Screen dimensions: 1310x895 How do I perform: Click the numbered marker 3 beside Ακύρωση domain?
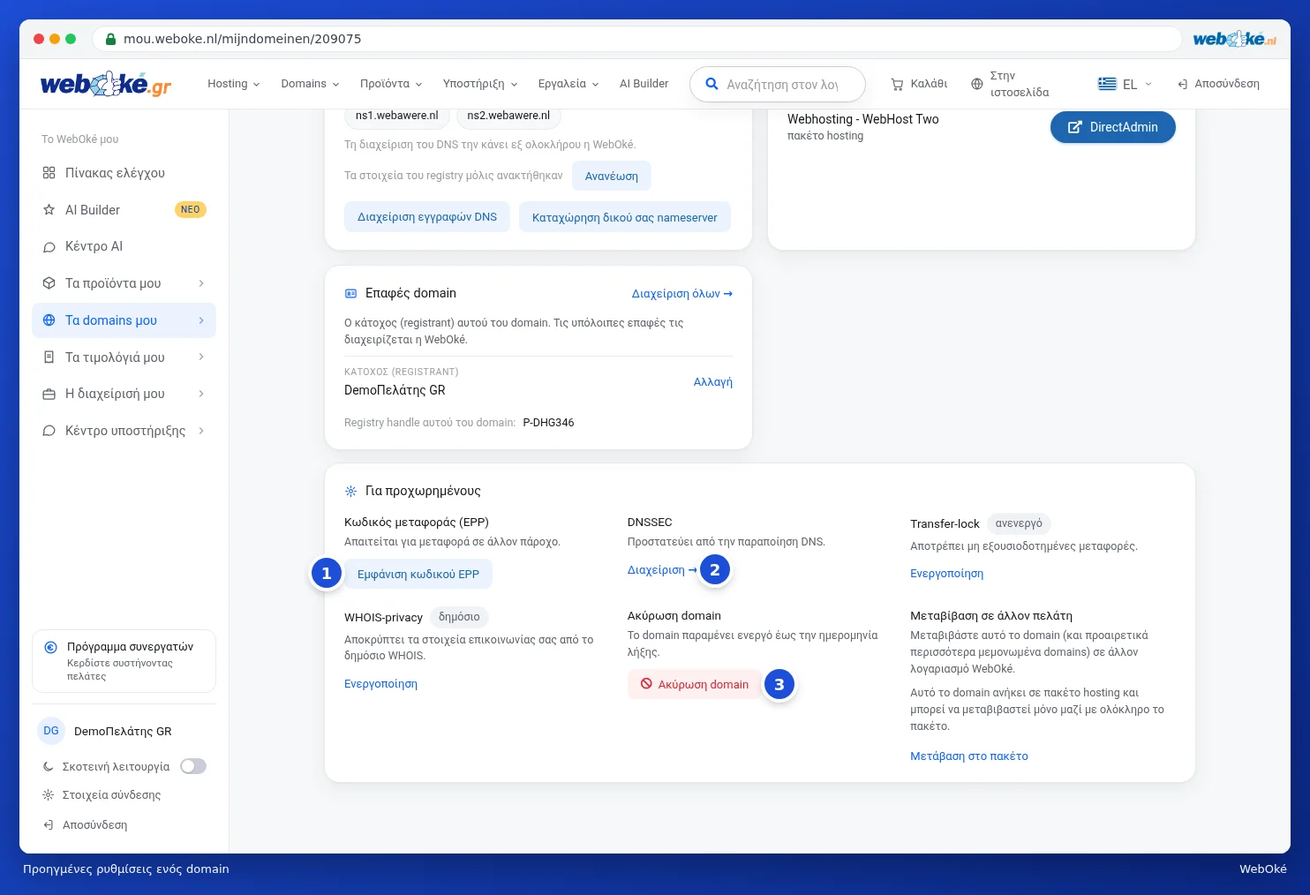coord(779,684)
